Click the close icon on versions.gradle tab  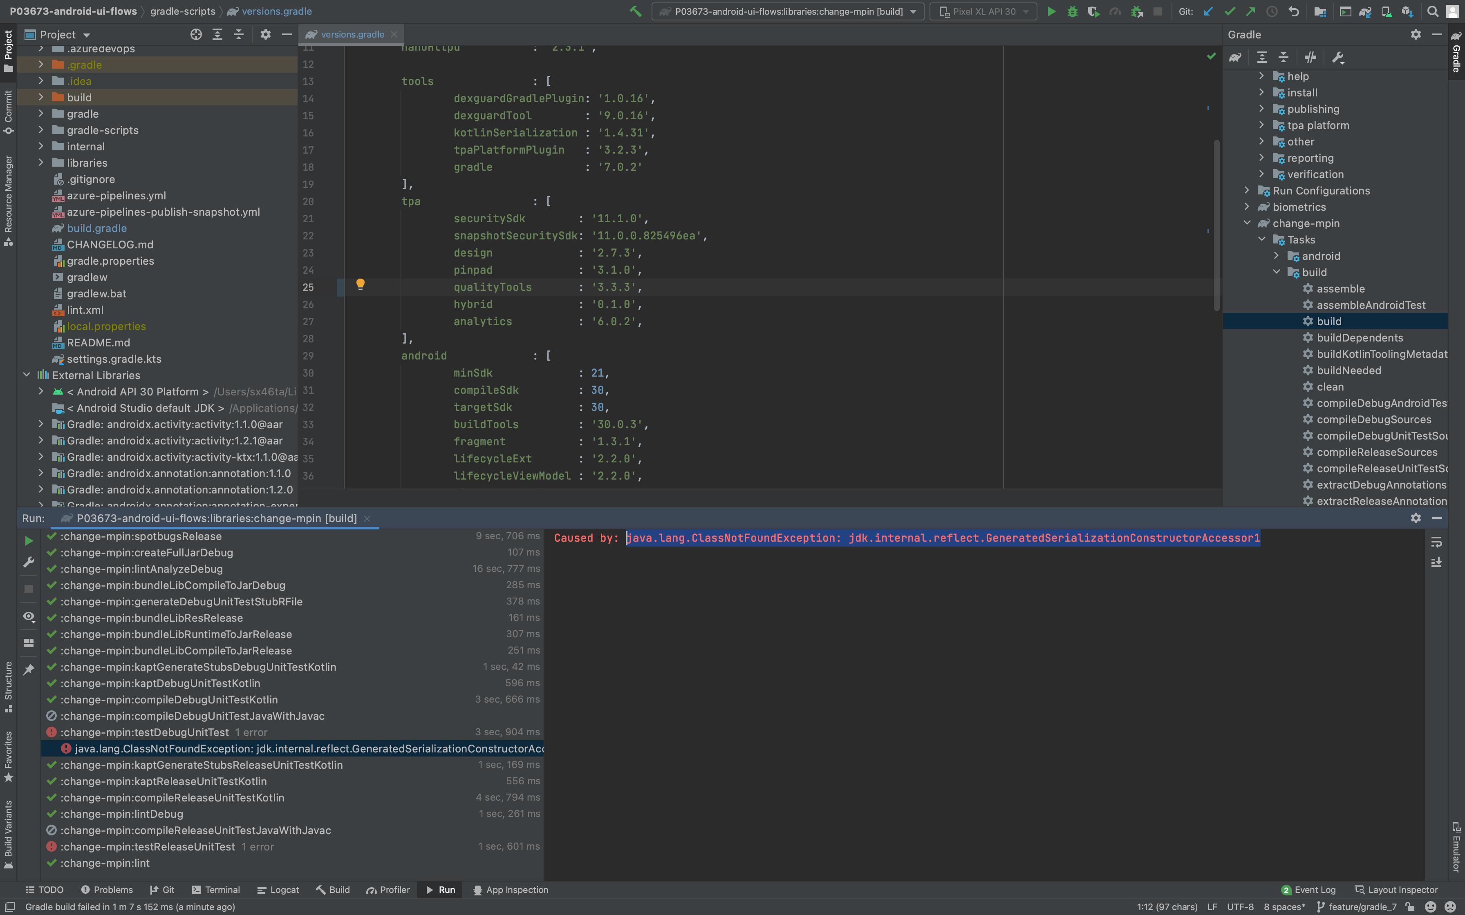(394, 34)
